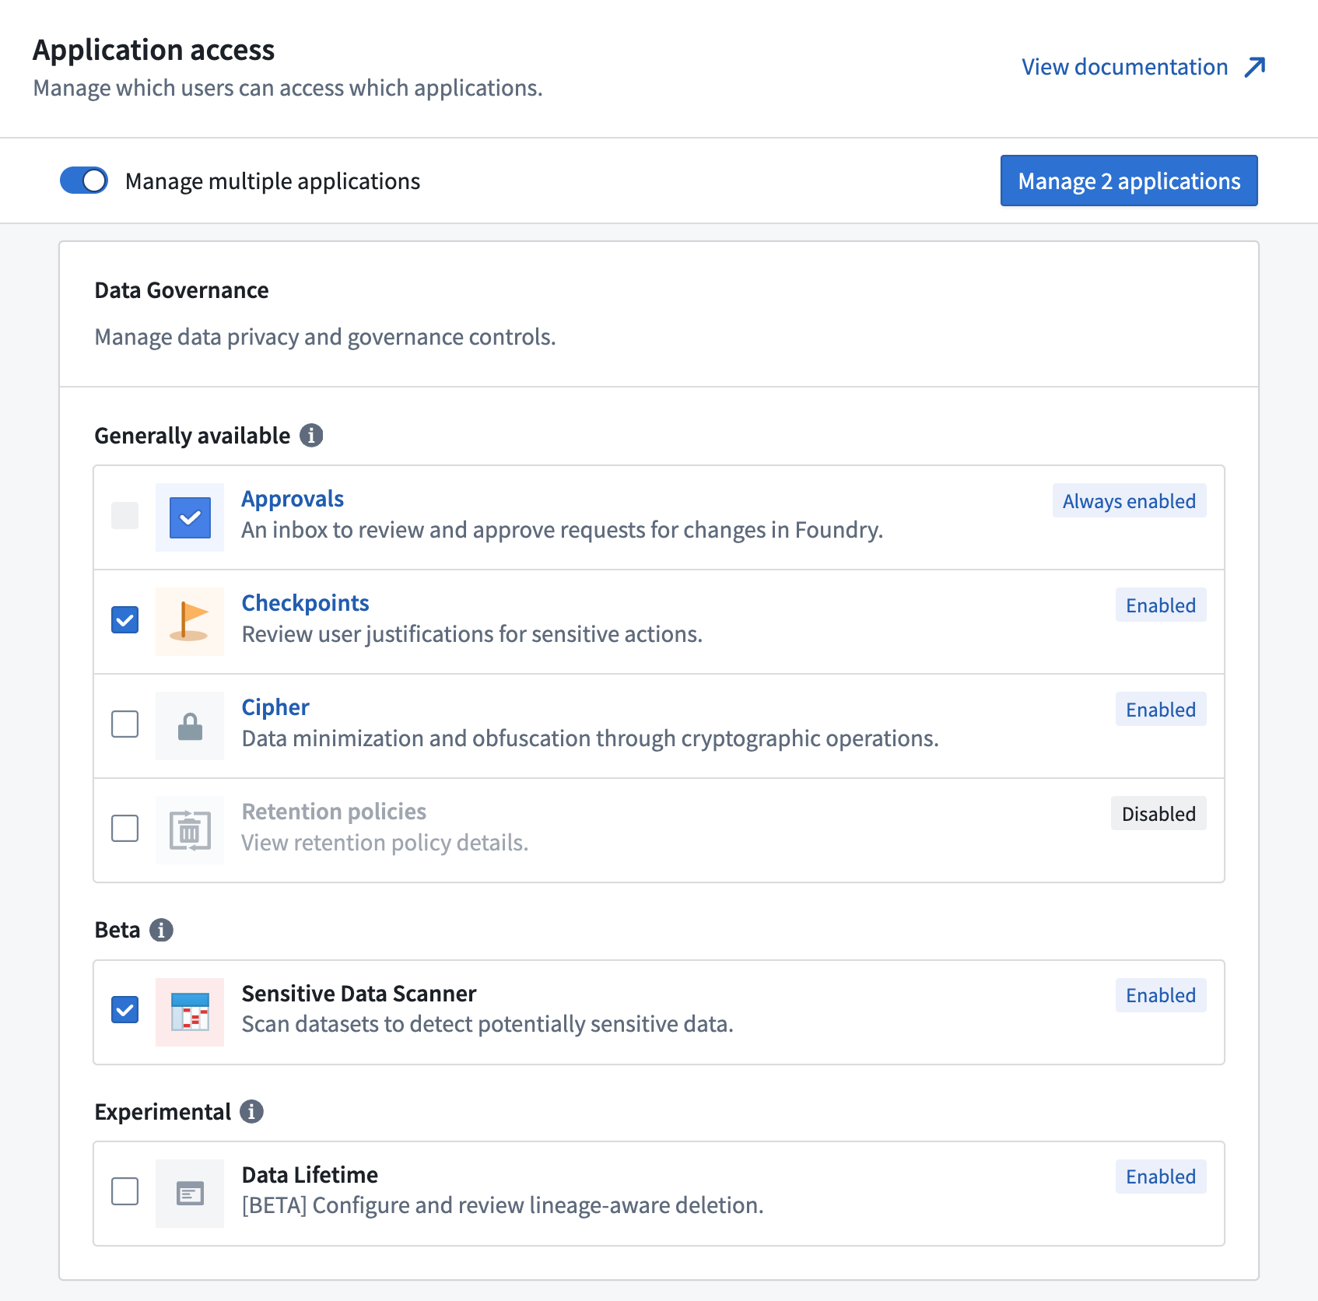Click the Data Lifetime app icon
The image size is (1318, 1301).
pyautogui.click(x=190, y=1194)
